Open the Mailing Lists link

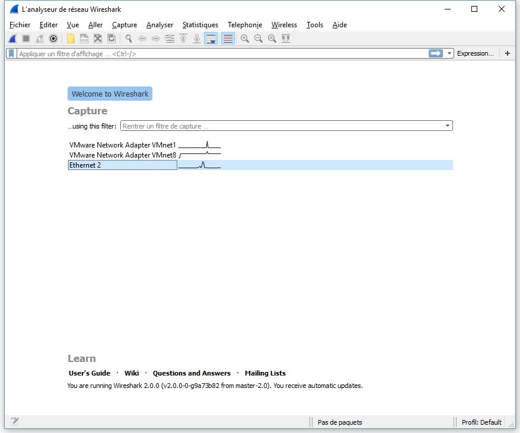tap(265, 373)
